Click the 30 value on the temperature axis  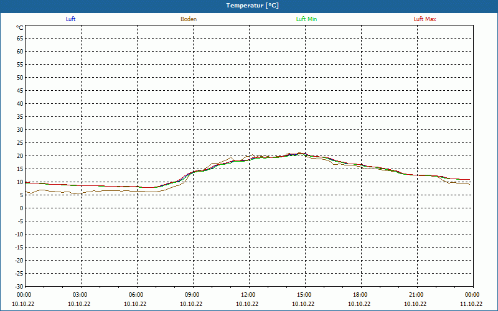(x=20, y=130)
